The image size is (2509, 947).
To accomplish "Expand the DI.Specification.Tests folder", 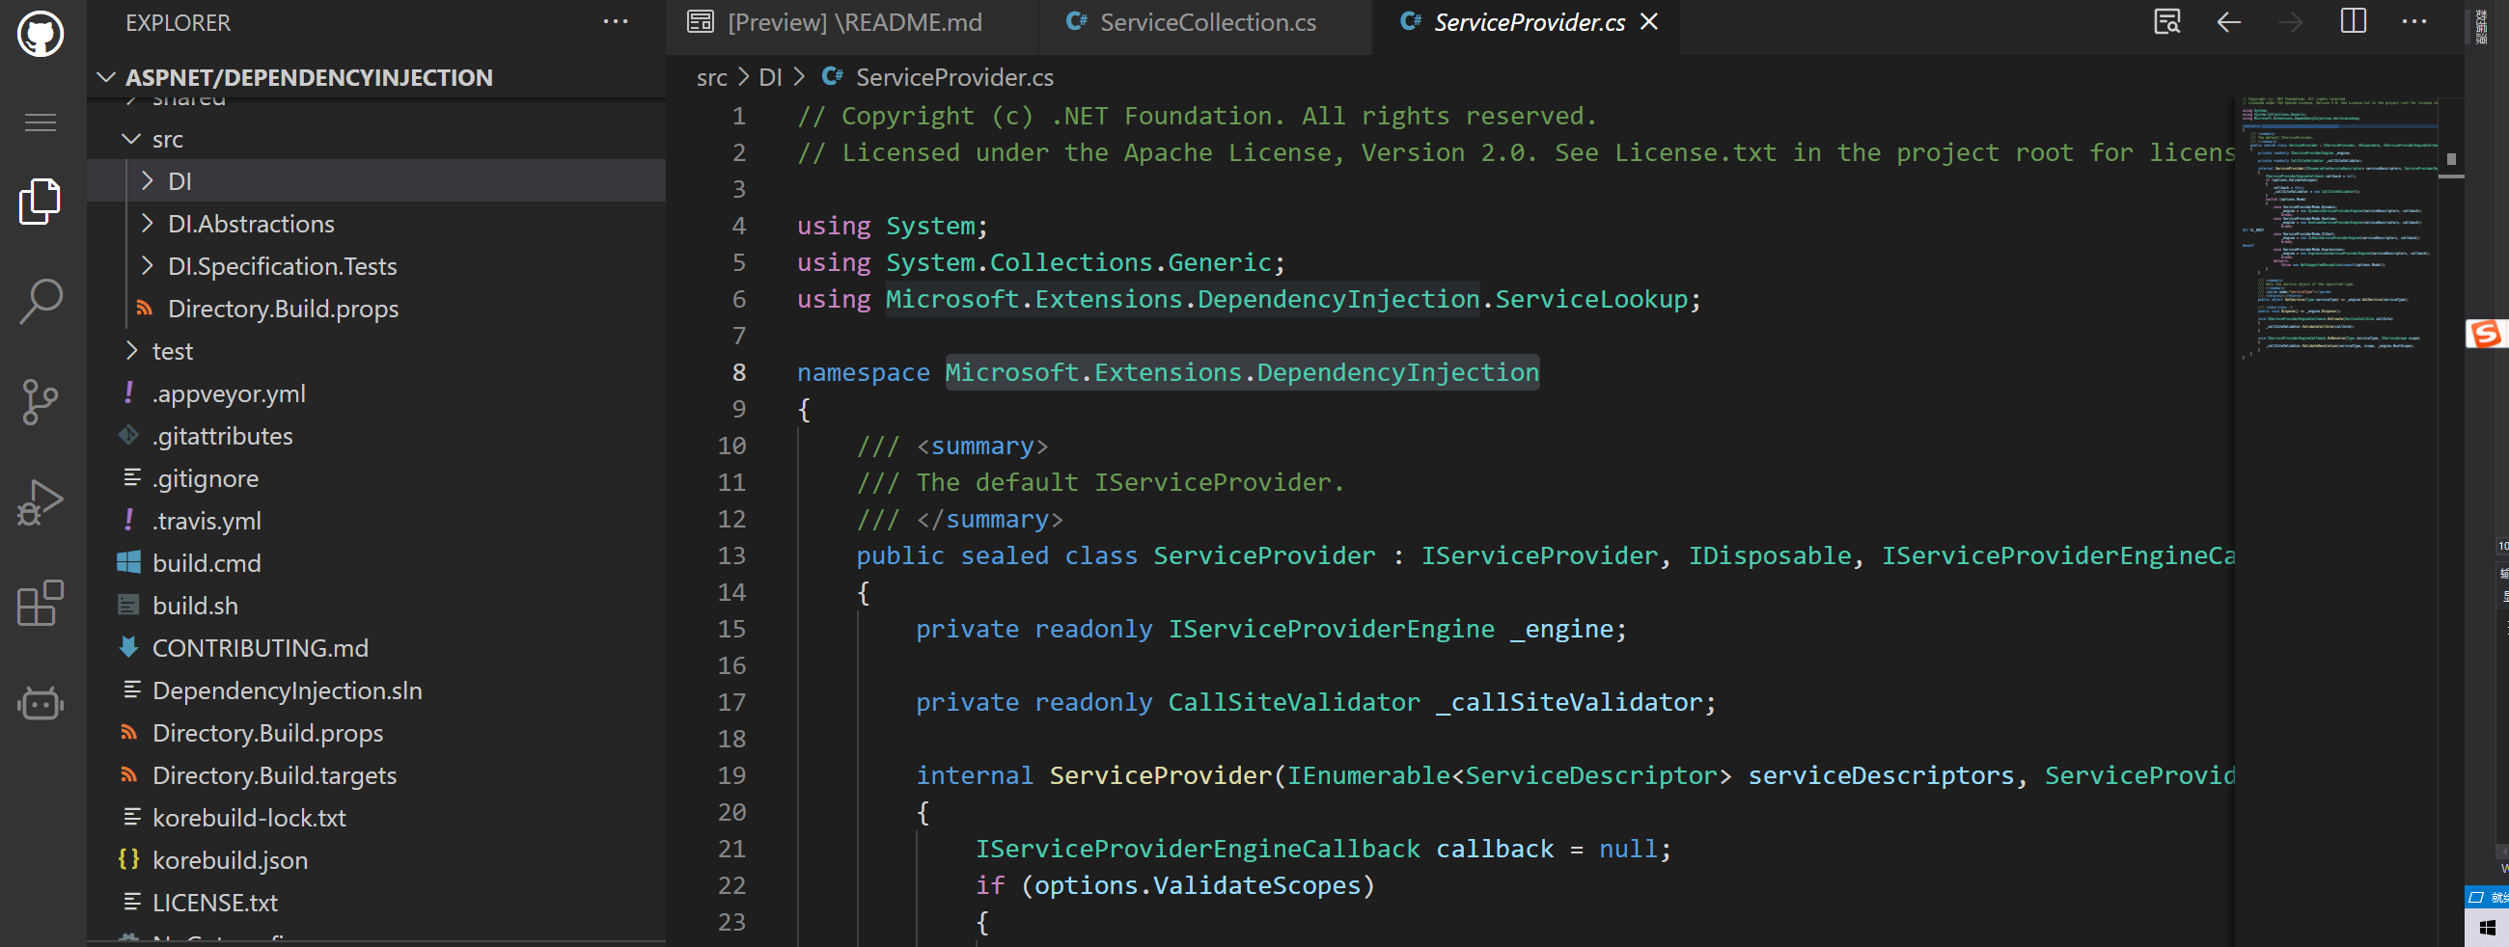I will tap(147, 266).
